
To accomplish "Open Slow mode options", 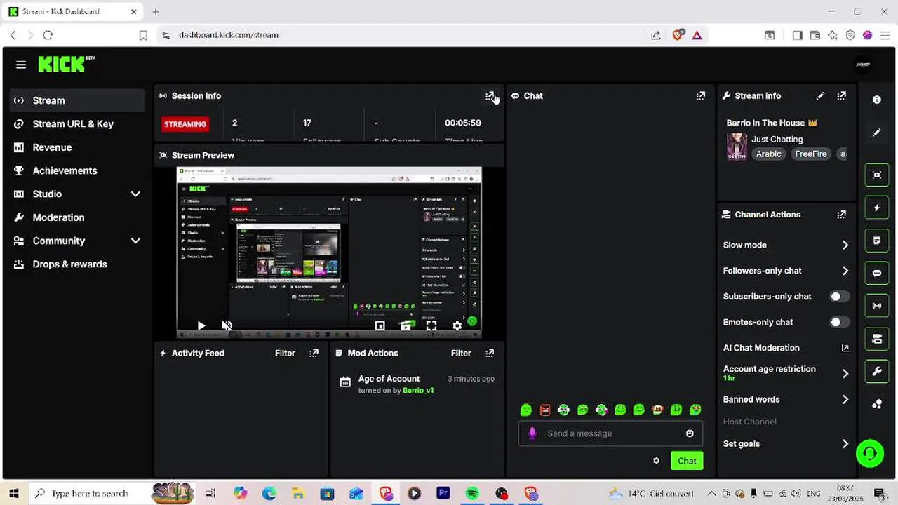I will click(786, 245).
